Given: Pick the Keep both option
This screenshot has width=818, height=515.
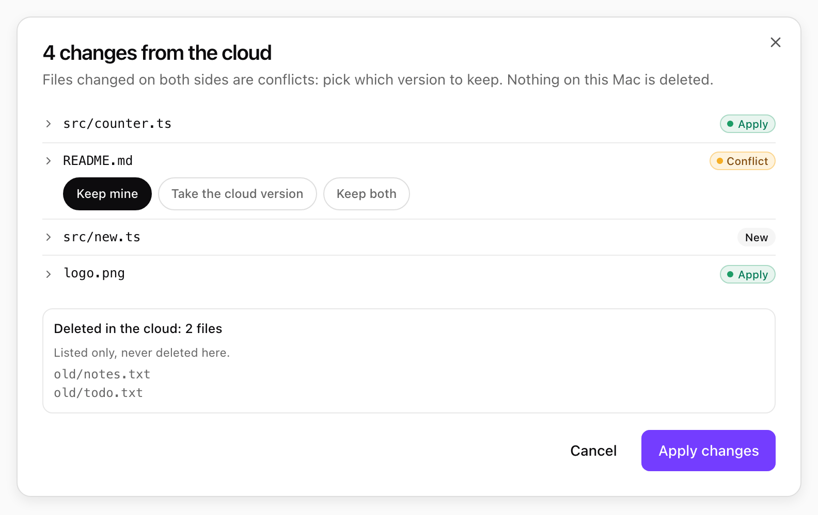Looking at the screenshot, I should tap(367, 194).
